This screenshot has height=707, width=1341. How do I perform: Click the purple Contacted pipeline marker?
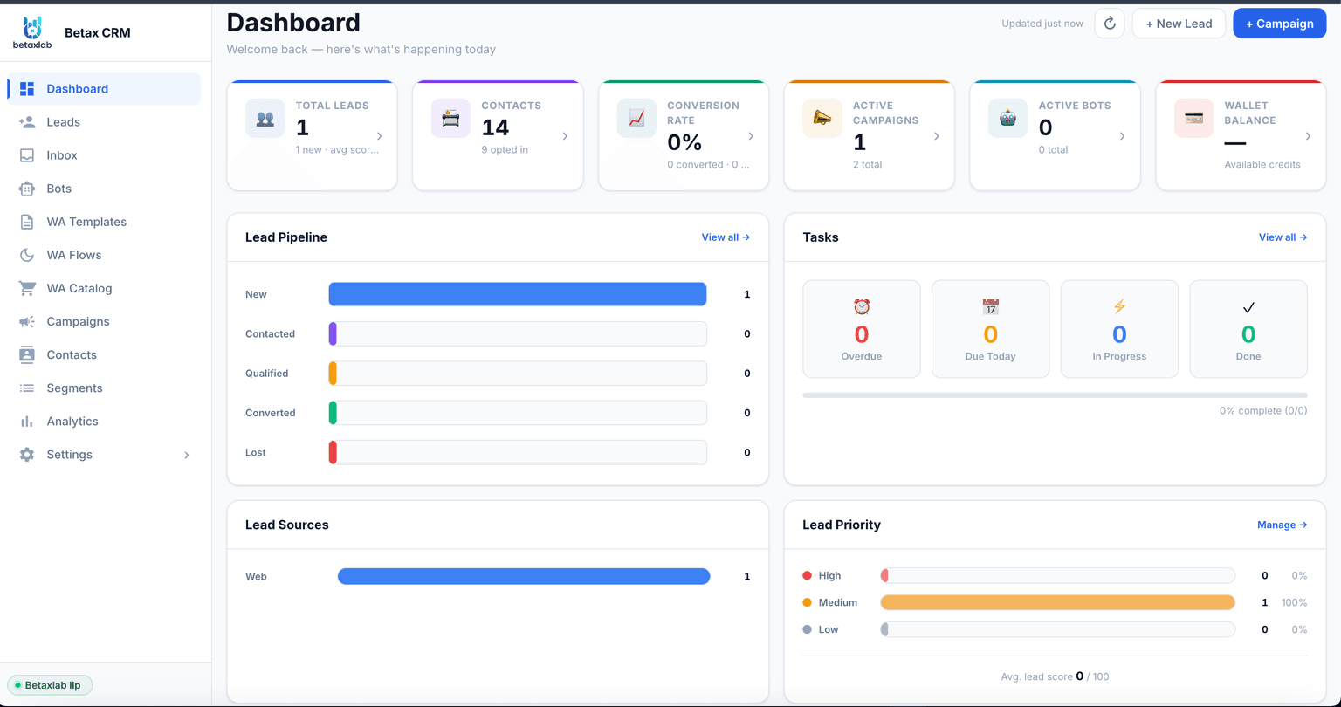coord(333,333)
